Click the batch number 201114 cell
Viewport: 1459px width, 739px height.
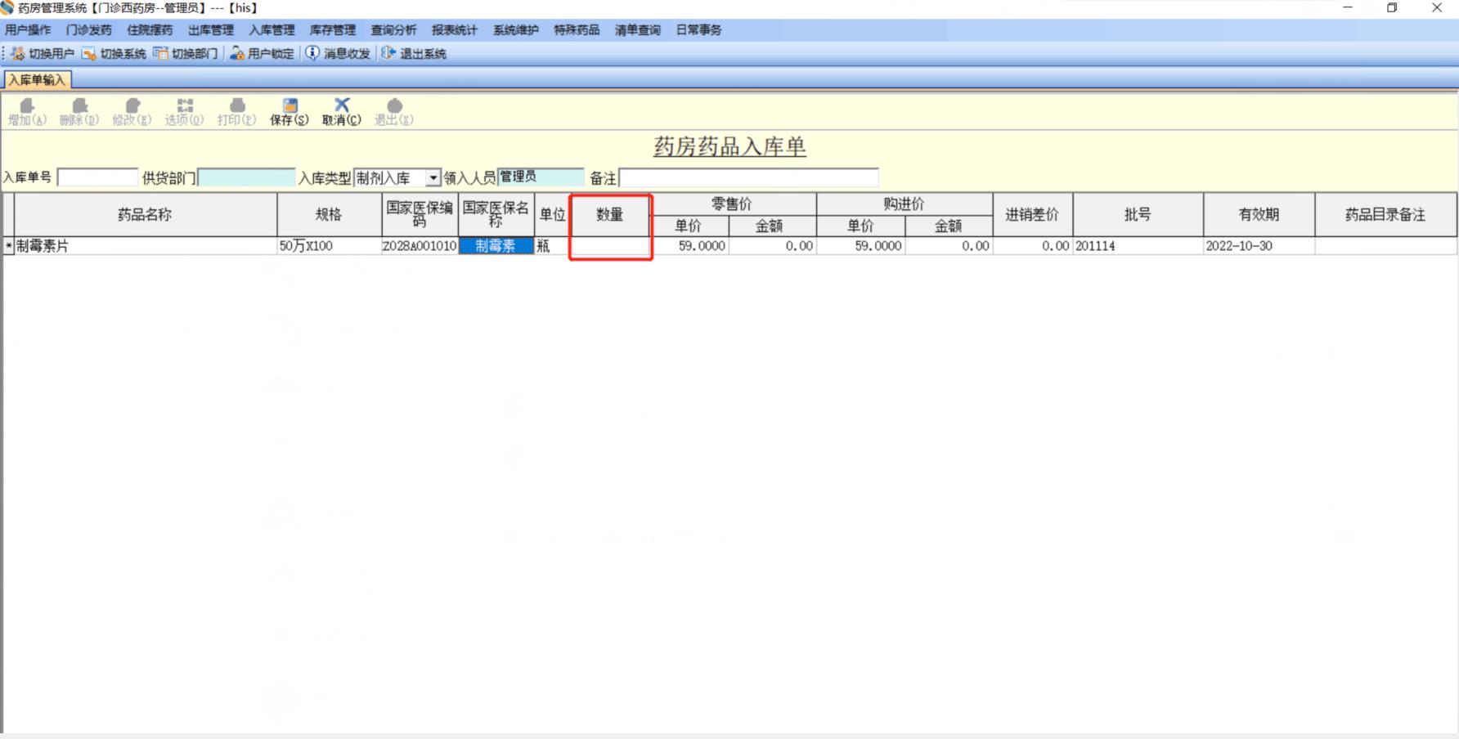click(x=1138, y=246)
